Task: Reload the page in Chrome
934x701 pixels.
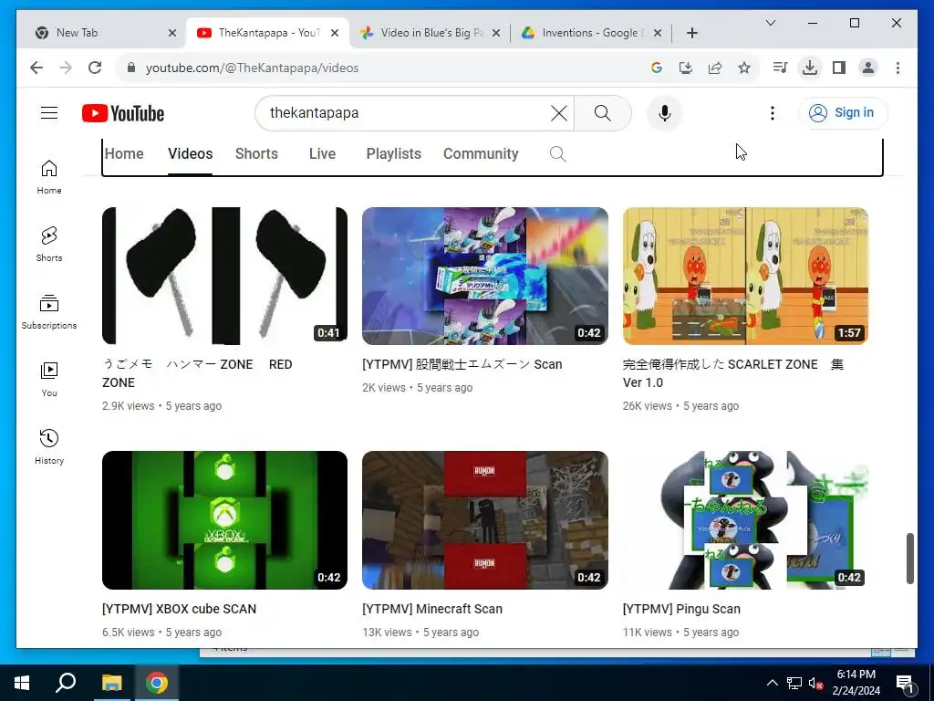Action: tap(95, 68)
